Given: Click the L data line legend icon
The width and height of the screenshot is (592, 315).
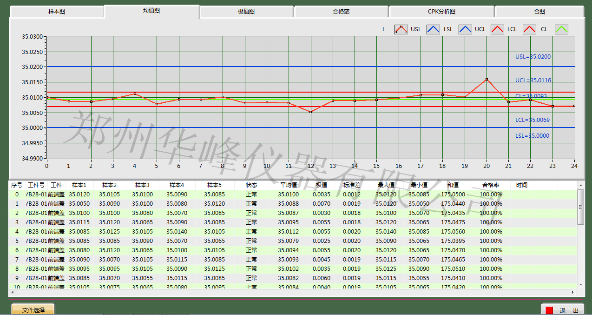Looking at the screenshot, I should [x=401, y=29].
